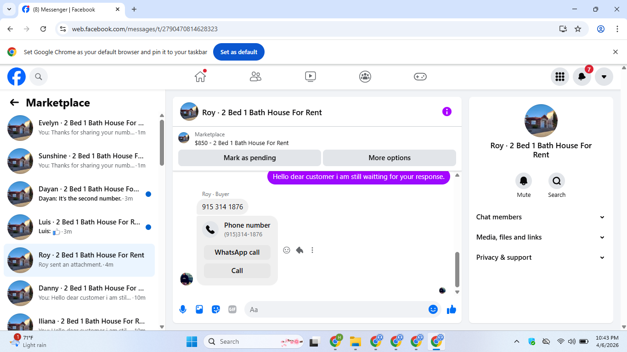Open the Facebook logo home link
The height and width of the screenshot is (352, 627).
tap(17, 77)
